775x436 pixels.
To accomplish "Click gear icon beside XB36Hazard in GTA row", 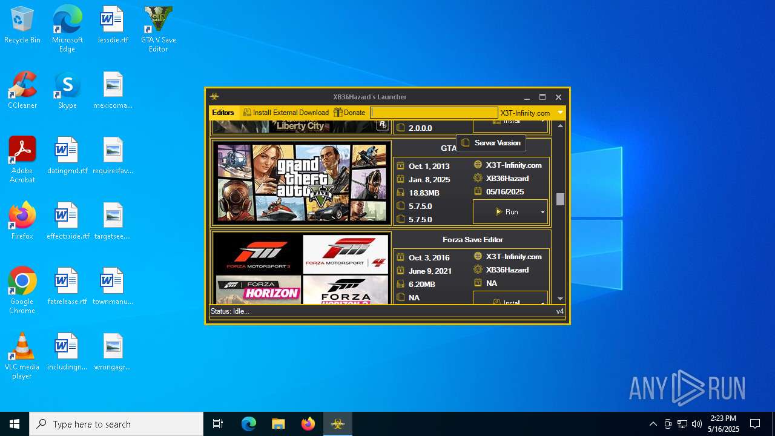I will [478, 178].
